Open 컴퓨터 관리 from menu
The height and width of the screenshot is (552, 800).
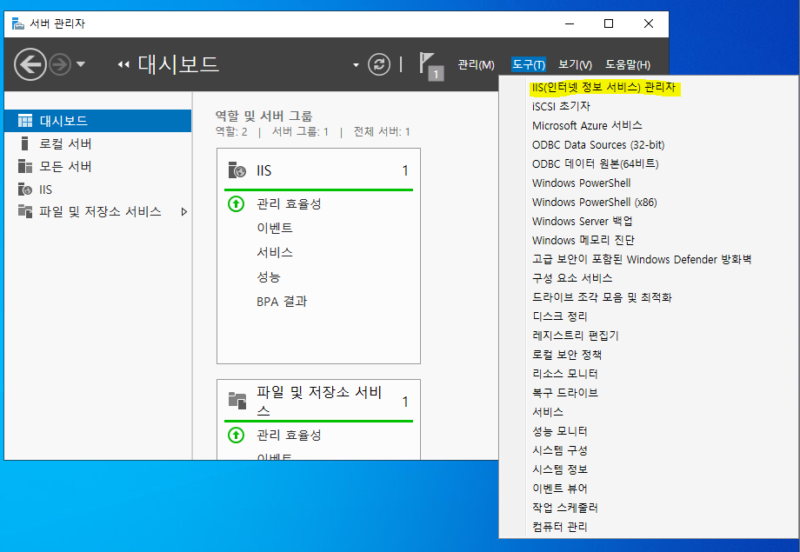560,527
